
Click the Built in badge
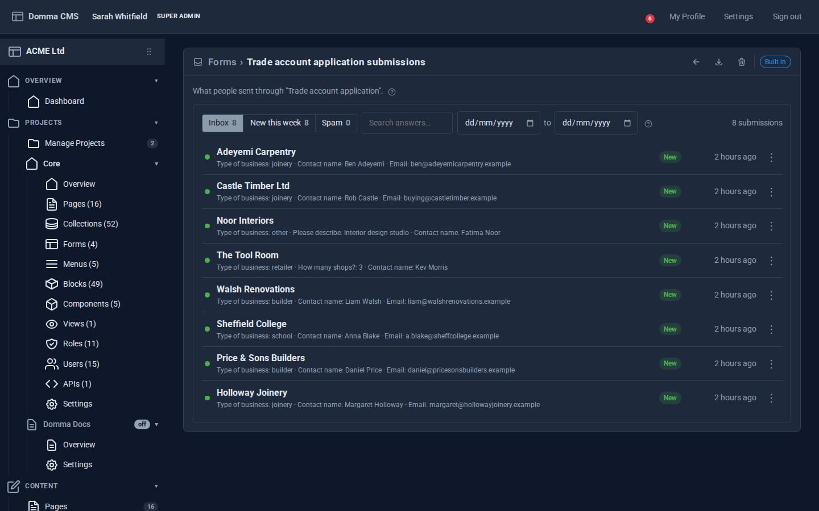tap(775, 62)
